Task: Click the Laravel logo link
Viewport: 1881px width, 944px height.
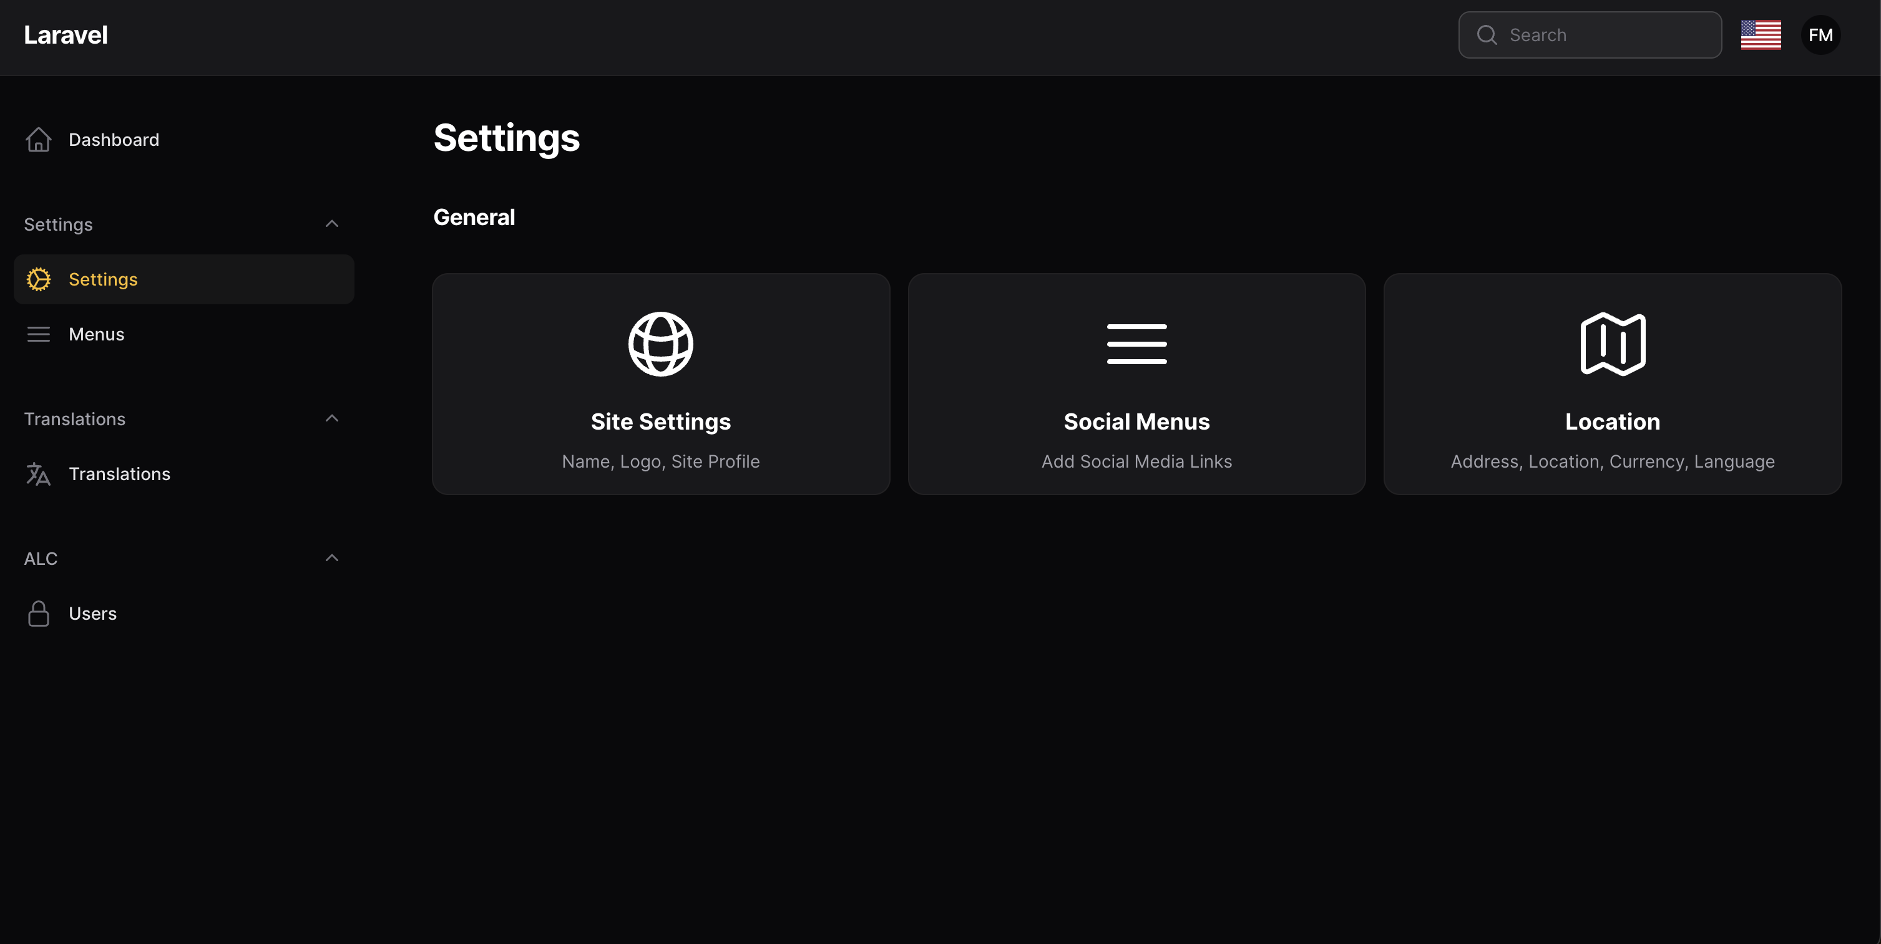Action: point(66,35)
